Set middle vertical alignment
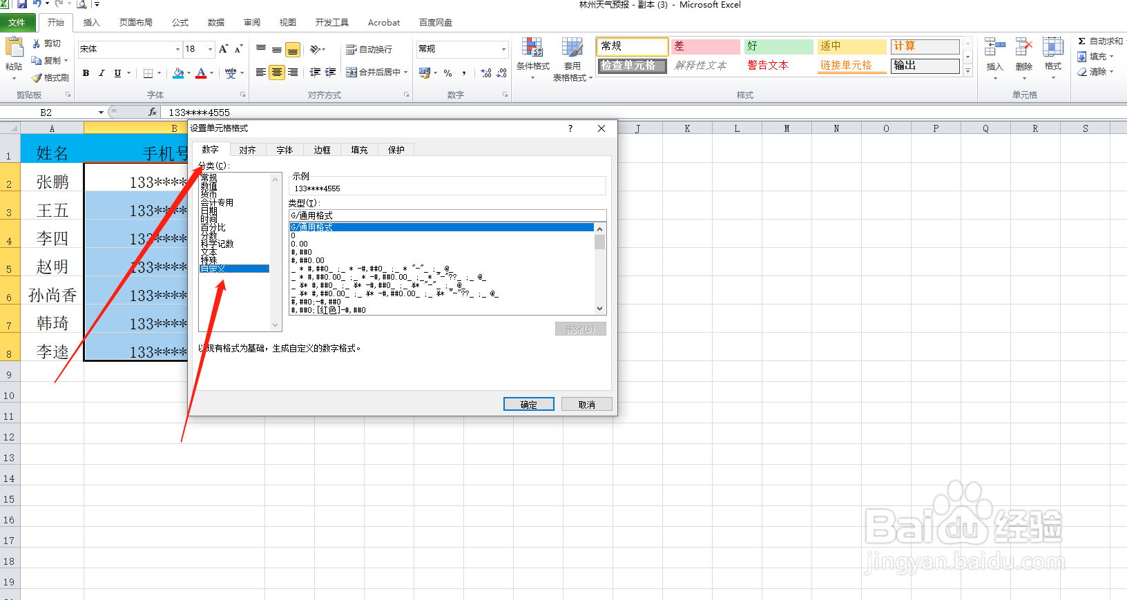The image size is (1127, 600). tap(277, 49)
